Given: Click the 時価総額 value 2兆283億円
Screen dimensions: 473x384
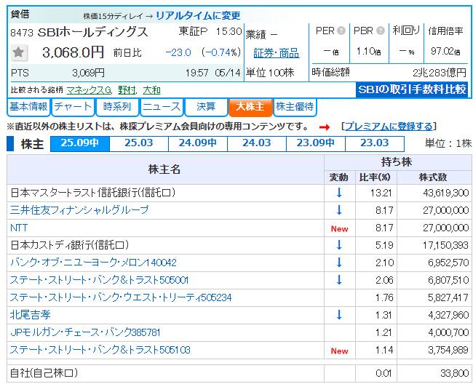Looking at the screenshot, I should 440,73.
